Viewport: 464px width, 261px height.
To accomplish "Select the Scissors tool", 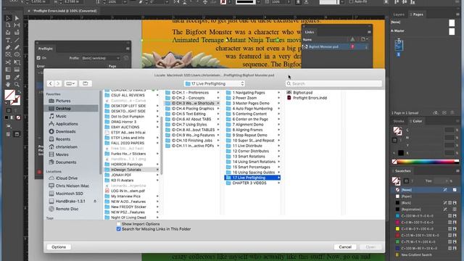I will [8, 62].
